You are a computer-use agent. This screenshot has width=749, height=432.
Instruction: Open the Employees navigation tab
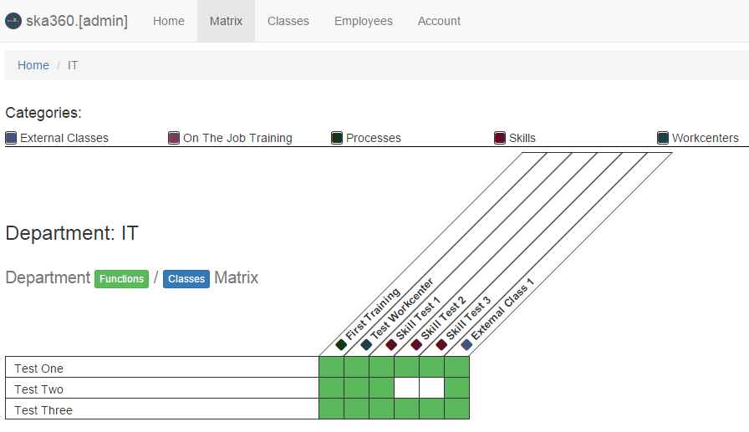click(x=363, y=21)
